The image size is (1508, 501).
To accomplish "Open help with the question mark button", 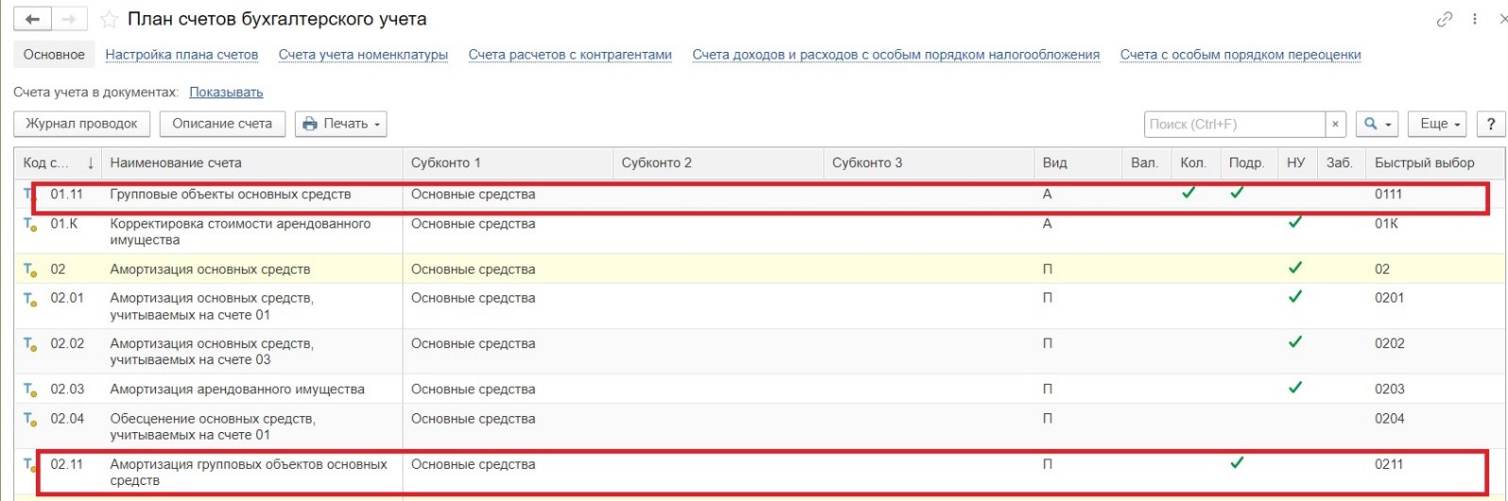I will click(1491, 124).
